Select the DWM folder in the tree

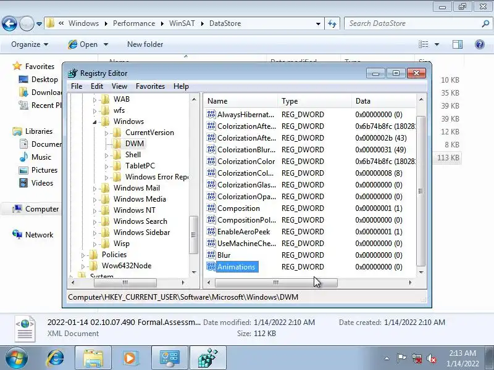click(x=135, y=144)
